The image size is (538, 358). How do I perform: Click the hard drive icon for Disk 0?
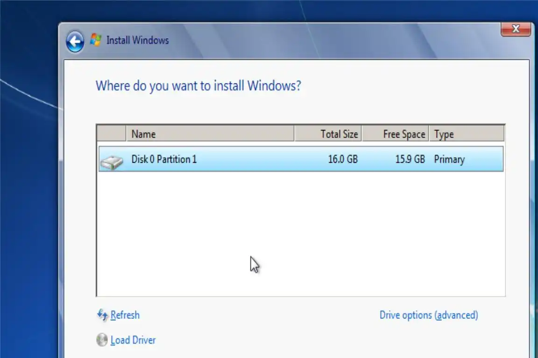pyautogui.click(x=112, y=162)
